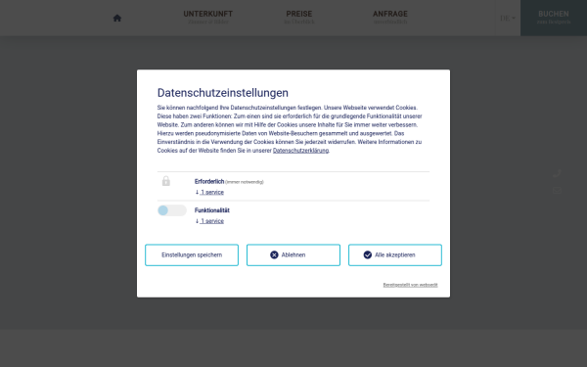Image resolution: width=587 pixels, height=367 pixels.
Task: Accept all cookies with Alle akzeptieren
Action: click(x=395, y=255)
